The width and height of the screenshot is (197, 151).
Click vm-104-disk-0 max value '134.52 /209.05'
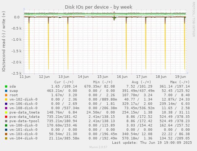point(175,138)
